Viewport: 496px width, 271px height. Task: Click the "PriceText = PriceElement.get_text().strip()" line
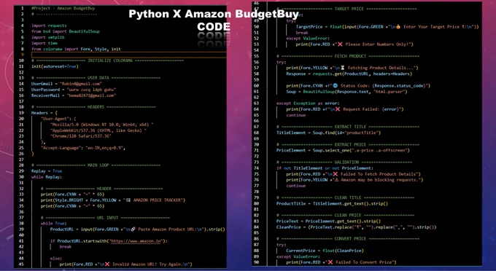(x=329, y=221)
